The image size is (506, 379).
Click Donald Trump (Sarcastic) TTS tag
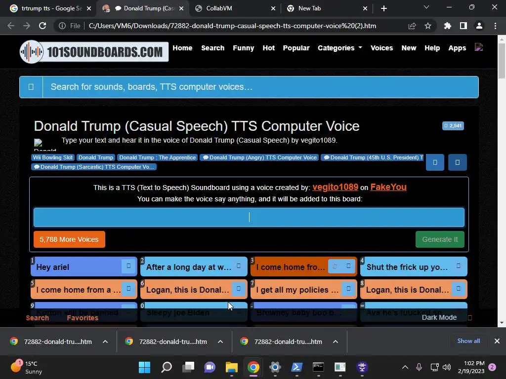click(94, 167)
